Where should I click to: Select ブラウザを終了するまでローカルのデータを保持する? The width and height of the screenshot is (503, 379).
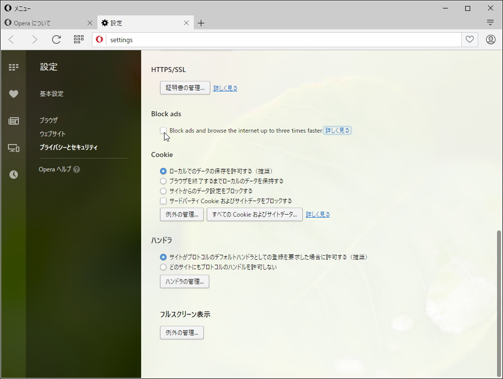coord(163,181)
